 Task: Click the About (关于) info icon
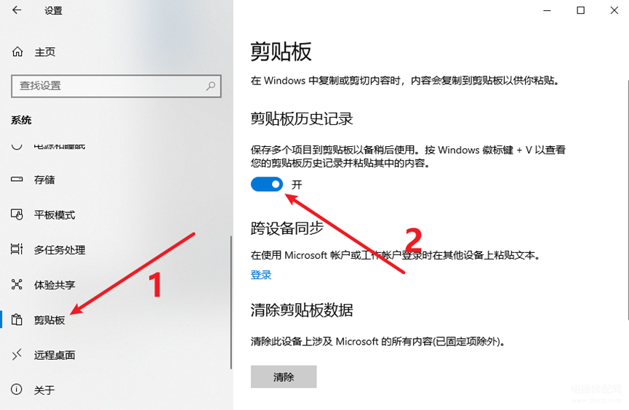click(x=17, y=389)
